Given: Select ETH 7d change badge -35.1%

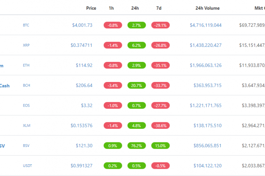Looking at the screenshot, I should (x=161, y=65).
